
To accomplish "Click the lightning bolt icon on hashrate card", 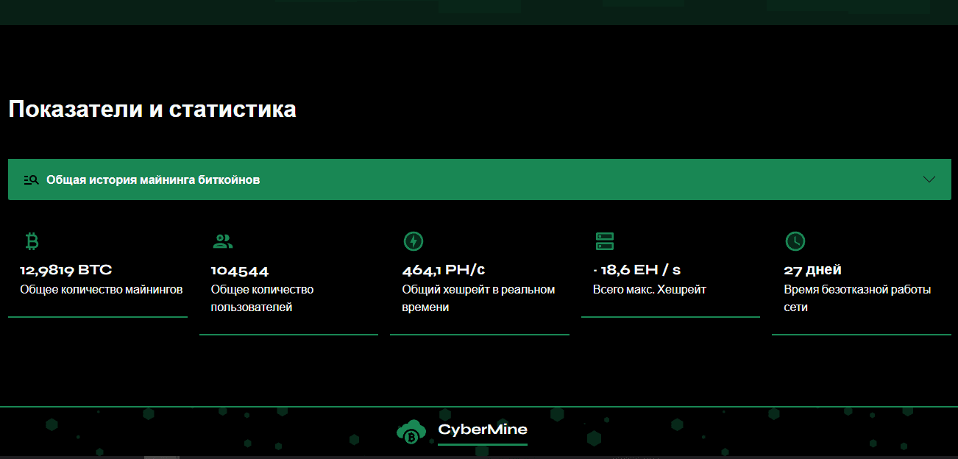I will (413, 241).
